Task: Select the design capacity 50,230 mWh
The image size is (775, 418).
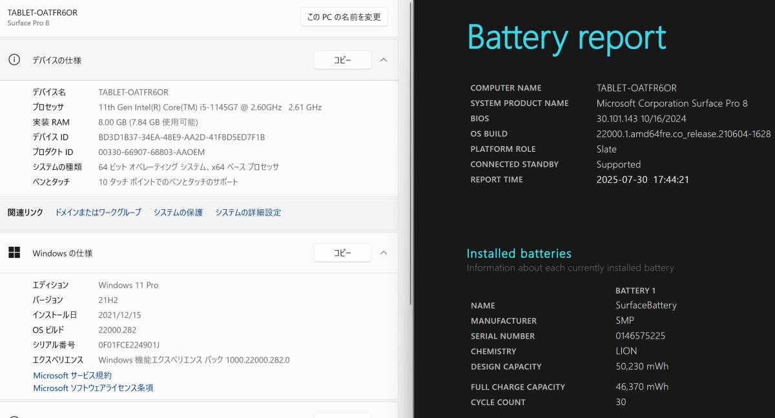Action: [x=642, y=366]
